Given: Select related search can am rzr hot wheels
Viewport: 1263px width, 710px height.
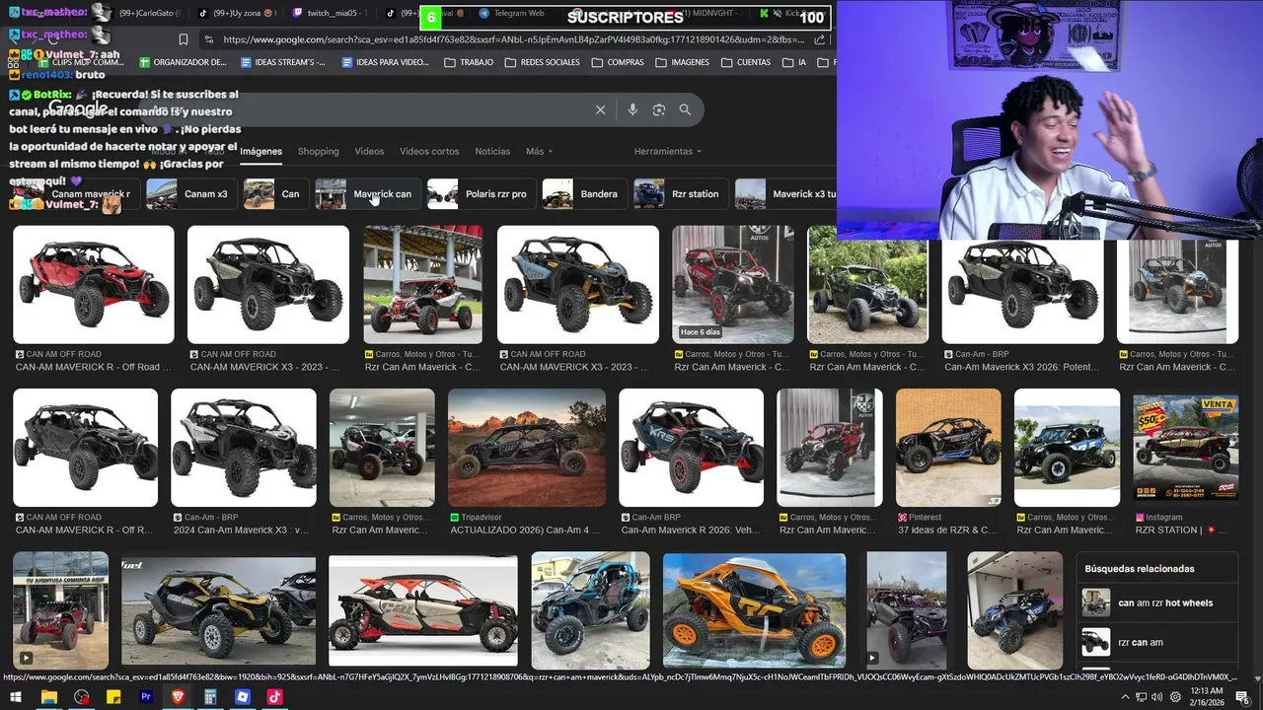Looking at the screenshot, I should [x=1158, y=603].
